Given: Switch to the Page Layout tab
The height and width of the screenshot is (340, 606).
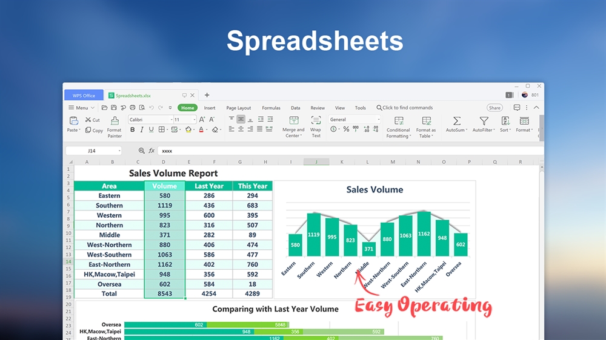Looking at the screenshot, I should point(238,108).
